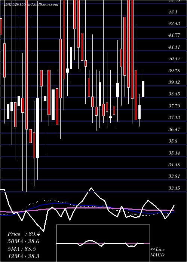Pick the 33.15 price label
This screenshot has width=187, height=262.
coord(174,188)
